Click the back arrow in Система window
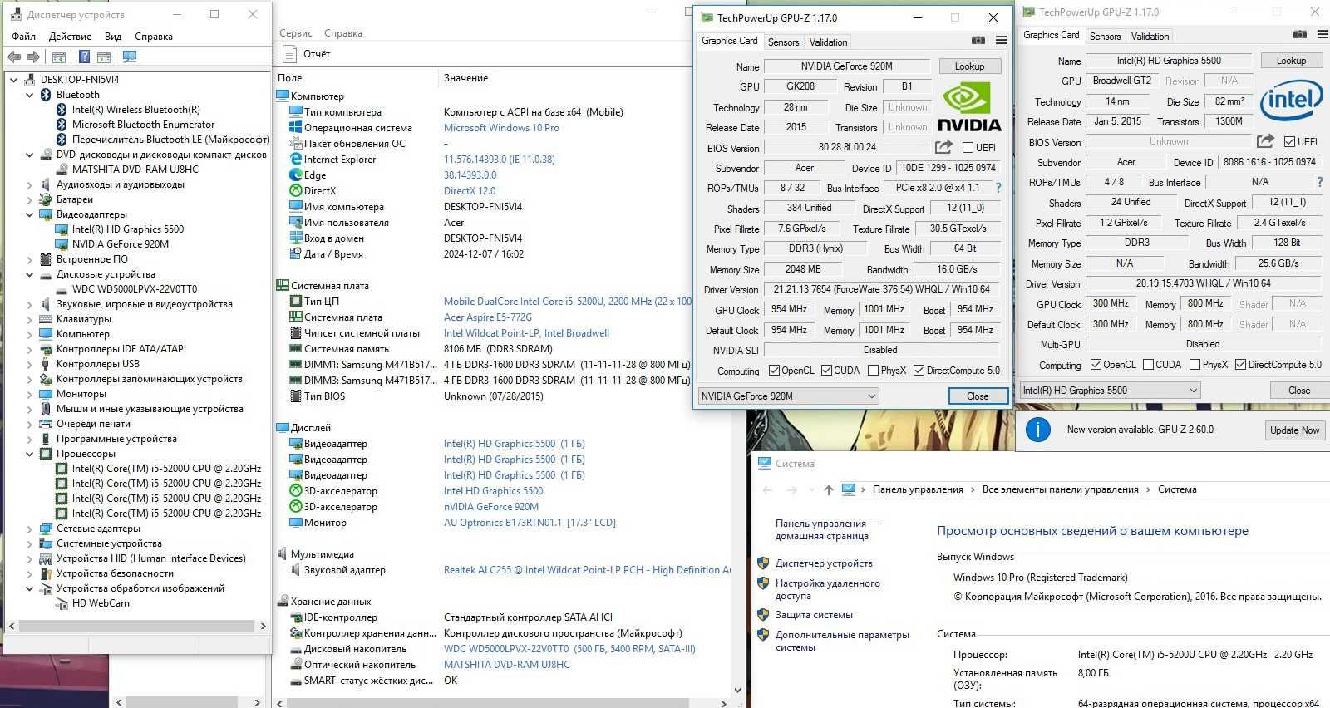Viewport: 1330px width, 708px height. [x=767, y=490]
